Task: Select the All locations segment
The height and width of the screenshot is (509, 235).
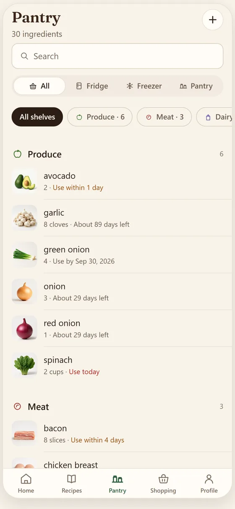Action: pyautogui.click(x=39, y=86)
